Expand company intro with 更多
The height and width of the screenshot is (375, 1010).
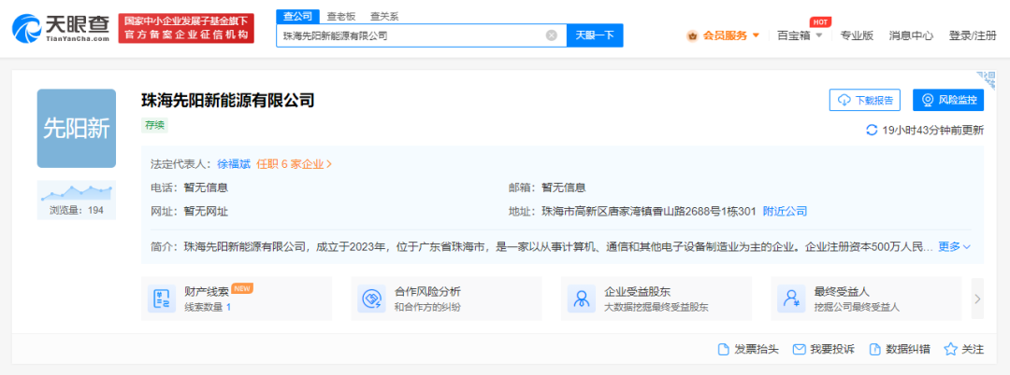click(x=954, y=246)
